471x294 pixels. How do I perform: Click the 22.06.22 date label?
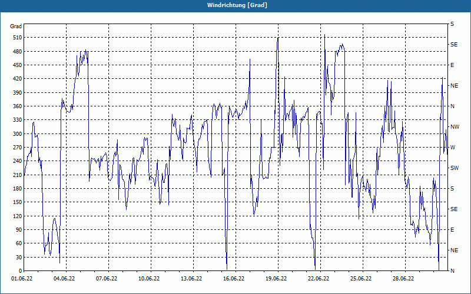click(x=319, y=279)
